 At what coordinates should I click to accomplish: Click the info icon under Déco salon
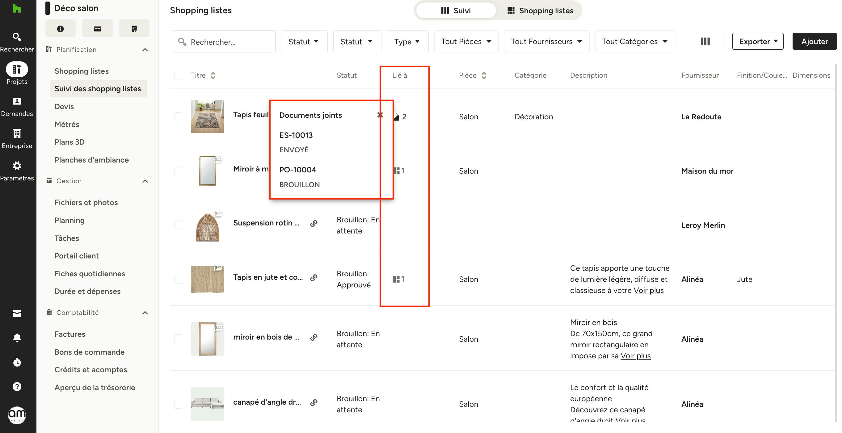tap(61, 29)
